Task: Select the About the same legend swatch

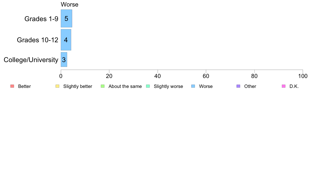Action: 103,86
